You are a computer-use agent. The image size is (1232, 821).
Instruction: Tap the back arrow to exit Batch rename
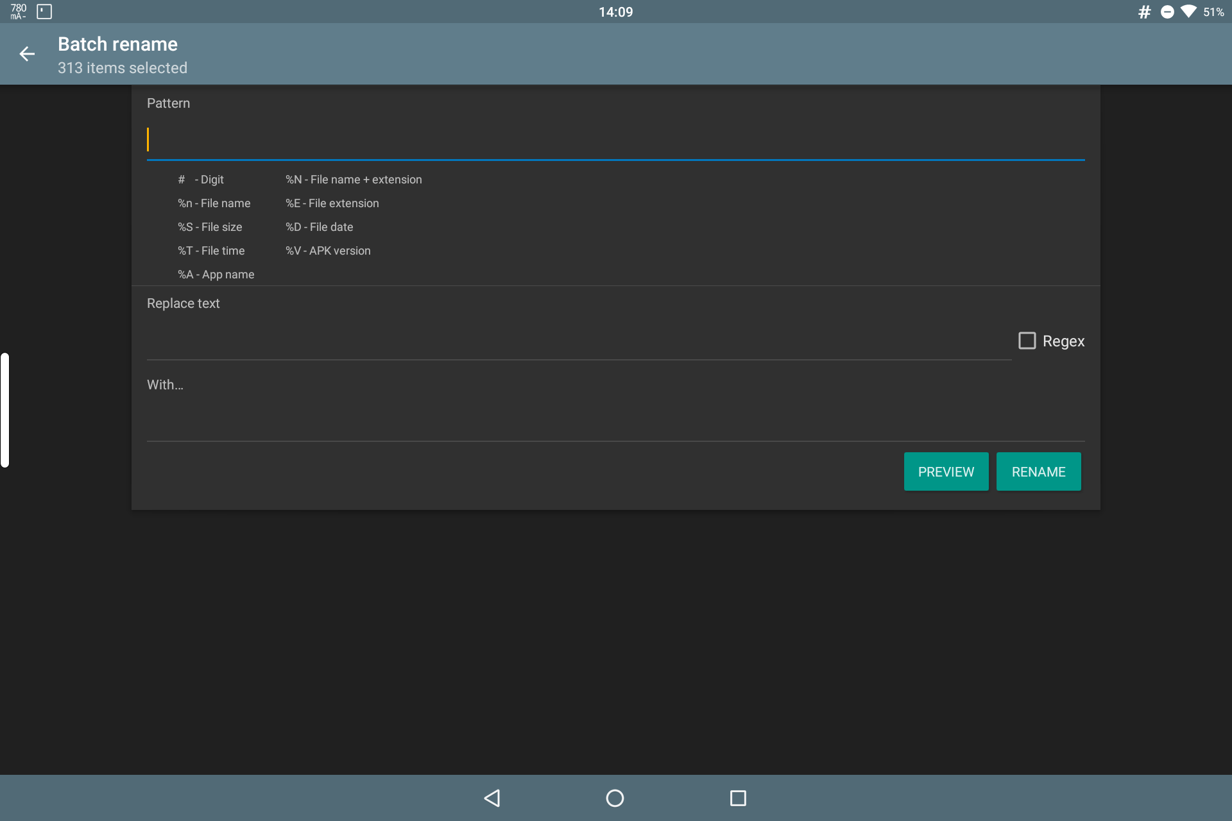point(27,54)
